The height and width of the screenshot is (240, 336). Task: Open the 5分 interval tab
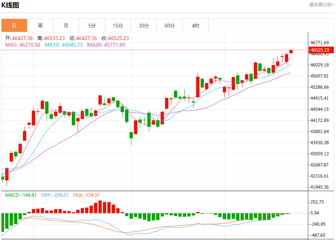tap(92, 26)
